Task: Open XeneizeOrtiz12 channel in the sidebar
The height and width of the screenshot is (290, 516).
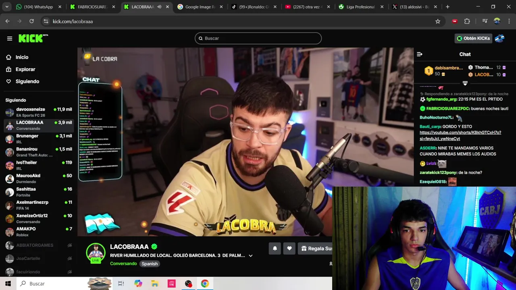Action: [x=39, y=219]
